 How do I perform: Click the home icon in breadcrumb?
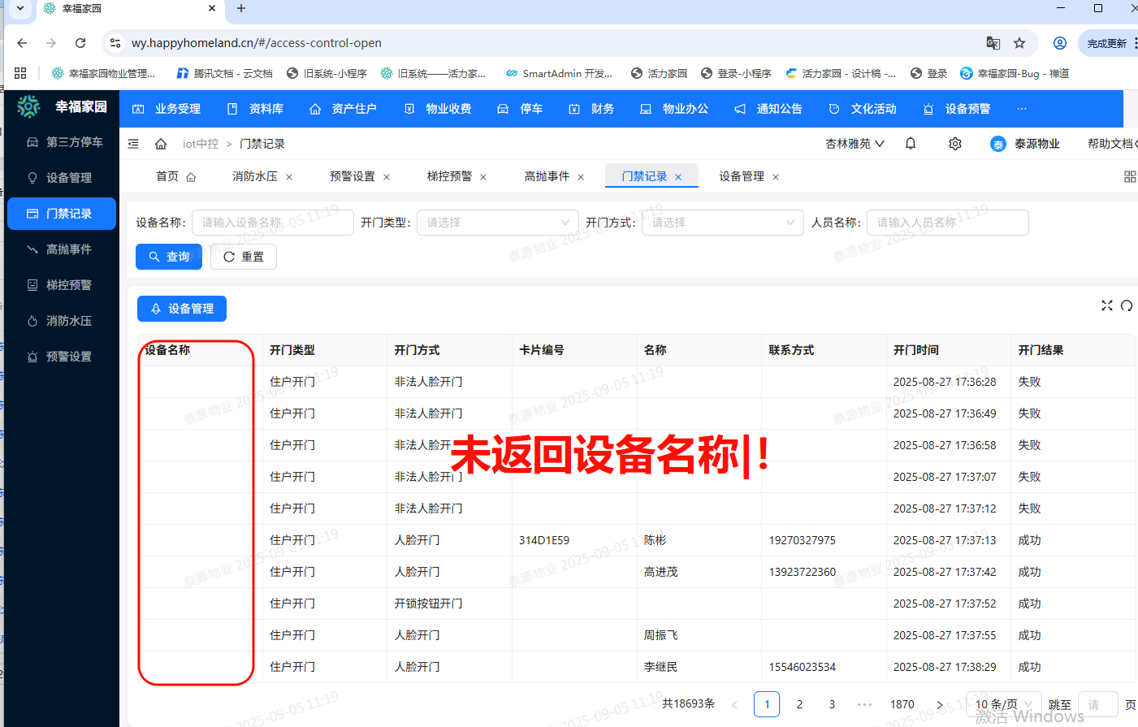[161, 144]
